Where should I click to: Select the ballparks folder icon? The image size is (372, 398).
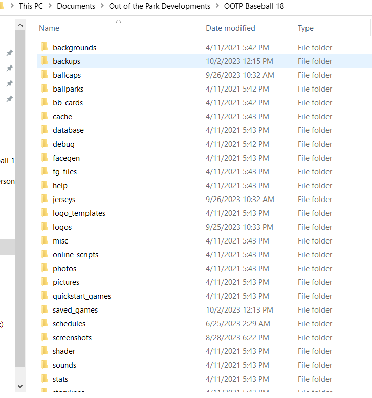coord(45,89)
